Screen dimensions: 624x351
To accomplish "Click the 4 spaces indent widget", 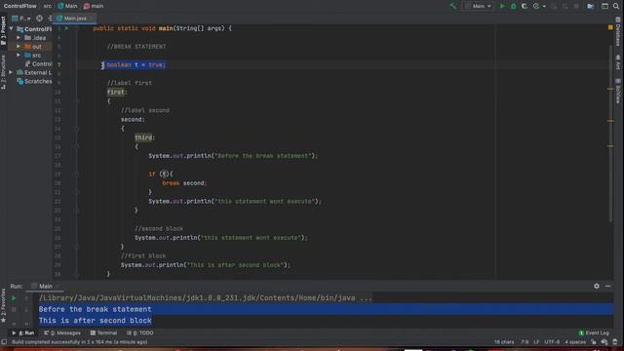I will 575,342.
